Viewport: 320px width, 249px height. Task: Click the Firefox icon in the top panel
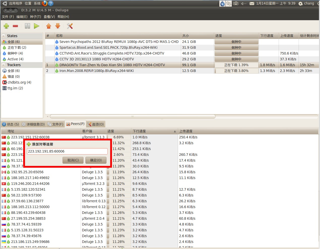coord(45,3)
